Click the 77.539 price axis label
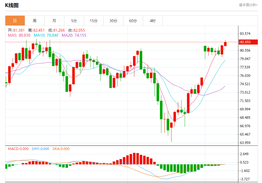The image size is (262, 183). point(245,67)
